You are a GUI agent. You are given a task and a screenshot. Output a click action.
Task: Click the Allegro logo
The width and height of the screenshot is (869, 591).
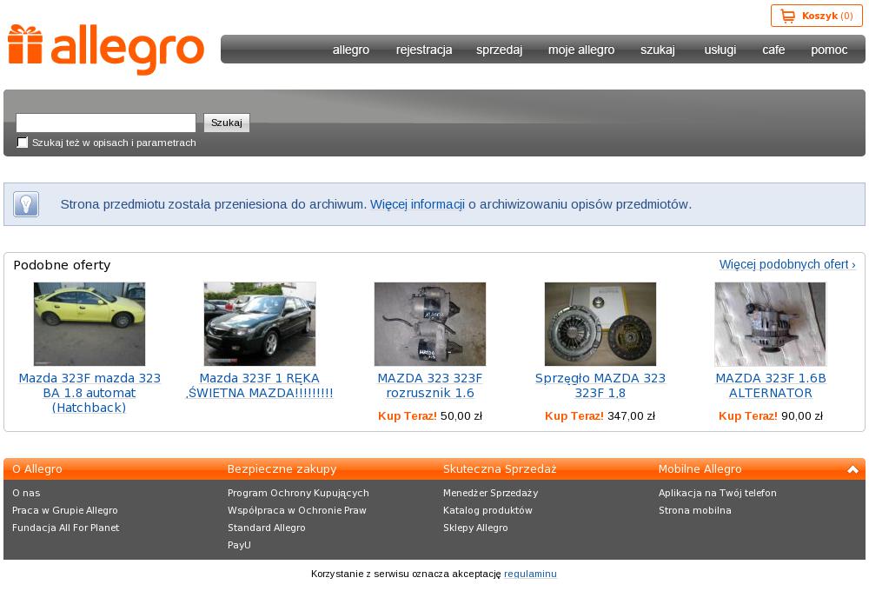tap(106, 49)
